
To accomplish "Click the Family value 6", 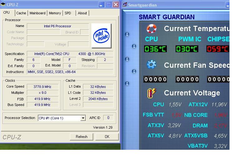I will [33, 60].
